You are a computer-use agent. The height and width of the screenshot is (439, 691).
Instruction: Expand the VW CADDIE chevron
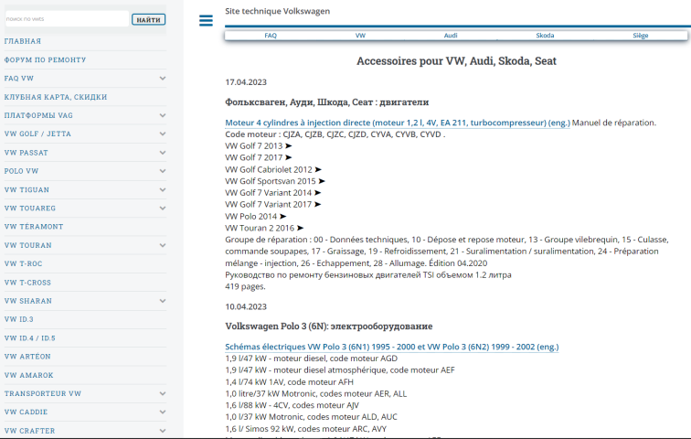[163, 412]
